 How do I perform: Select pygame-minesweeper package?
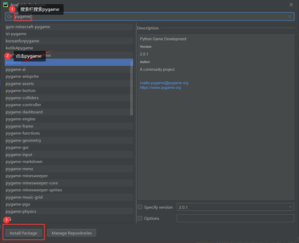69,176
